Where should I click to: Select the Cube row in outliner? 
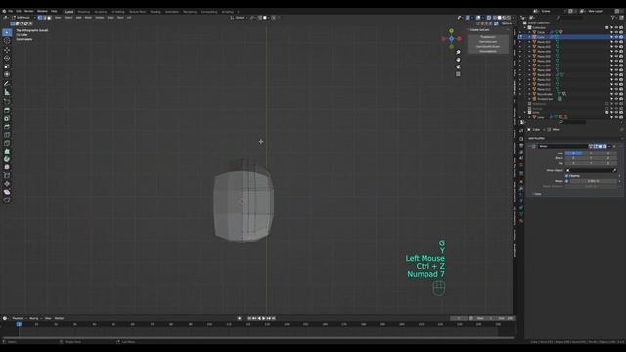571,37
